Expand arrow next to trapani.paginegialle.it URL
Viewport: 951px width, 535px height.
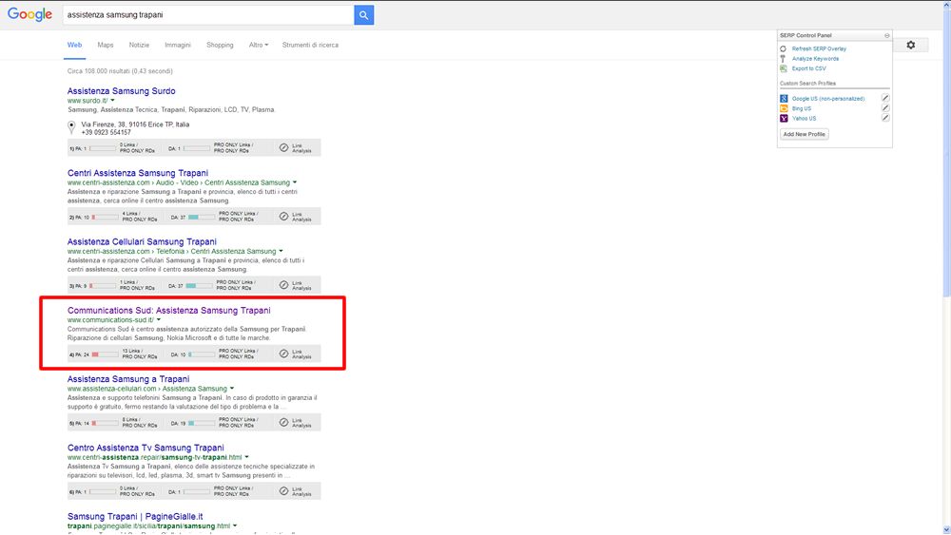coord(235,525)
